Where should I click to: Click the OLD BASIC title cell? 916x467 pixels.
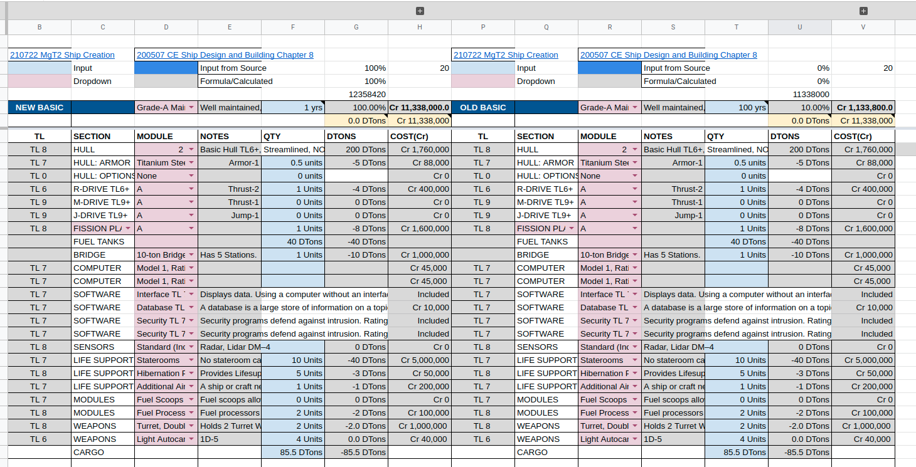click(483, 108)
